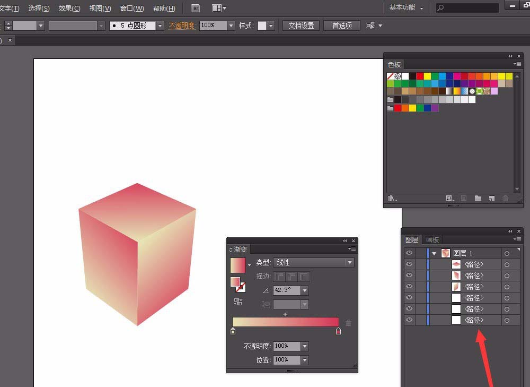Open Adobe Bridge with the Br icon
This screenshot has height=387, width=530.
196,8
